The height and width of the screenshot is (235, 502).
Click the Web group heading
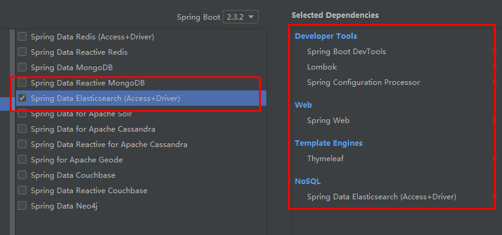click(303, 105)
